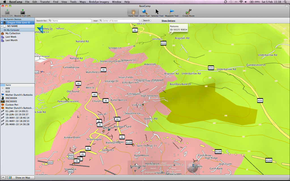Click the DSC00005 photo thumbnail
The image size is (290, 181).
3,102
